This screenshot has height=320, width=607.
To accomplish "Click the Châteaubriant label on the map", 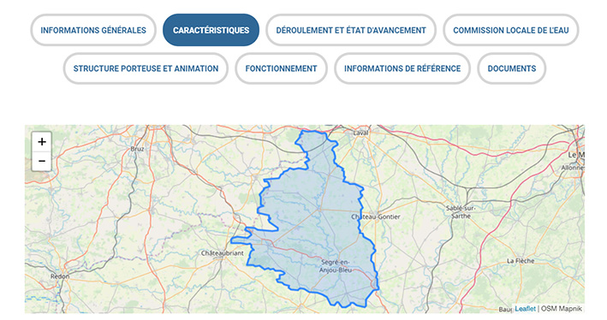I will (x=223, y=253).
